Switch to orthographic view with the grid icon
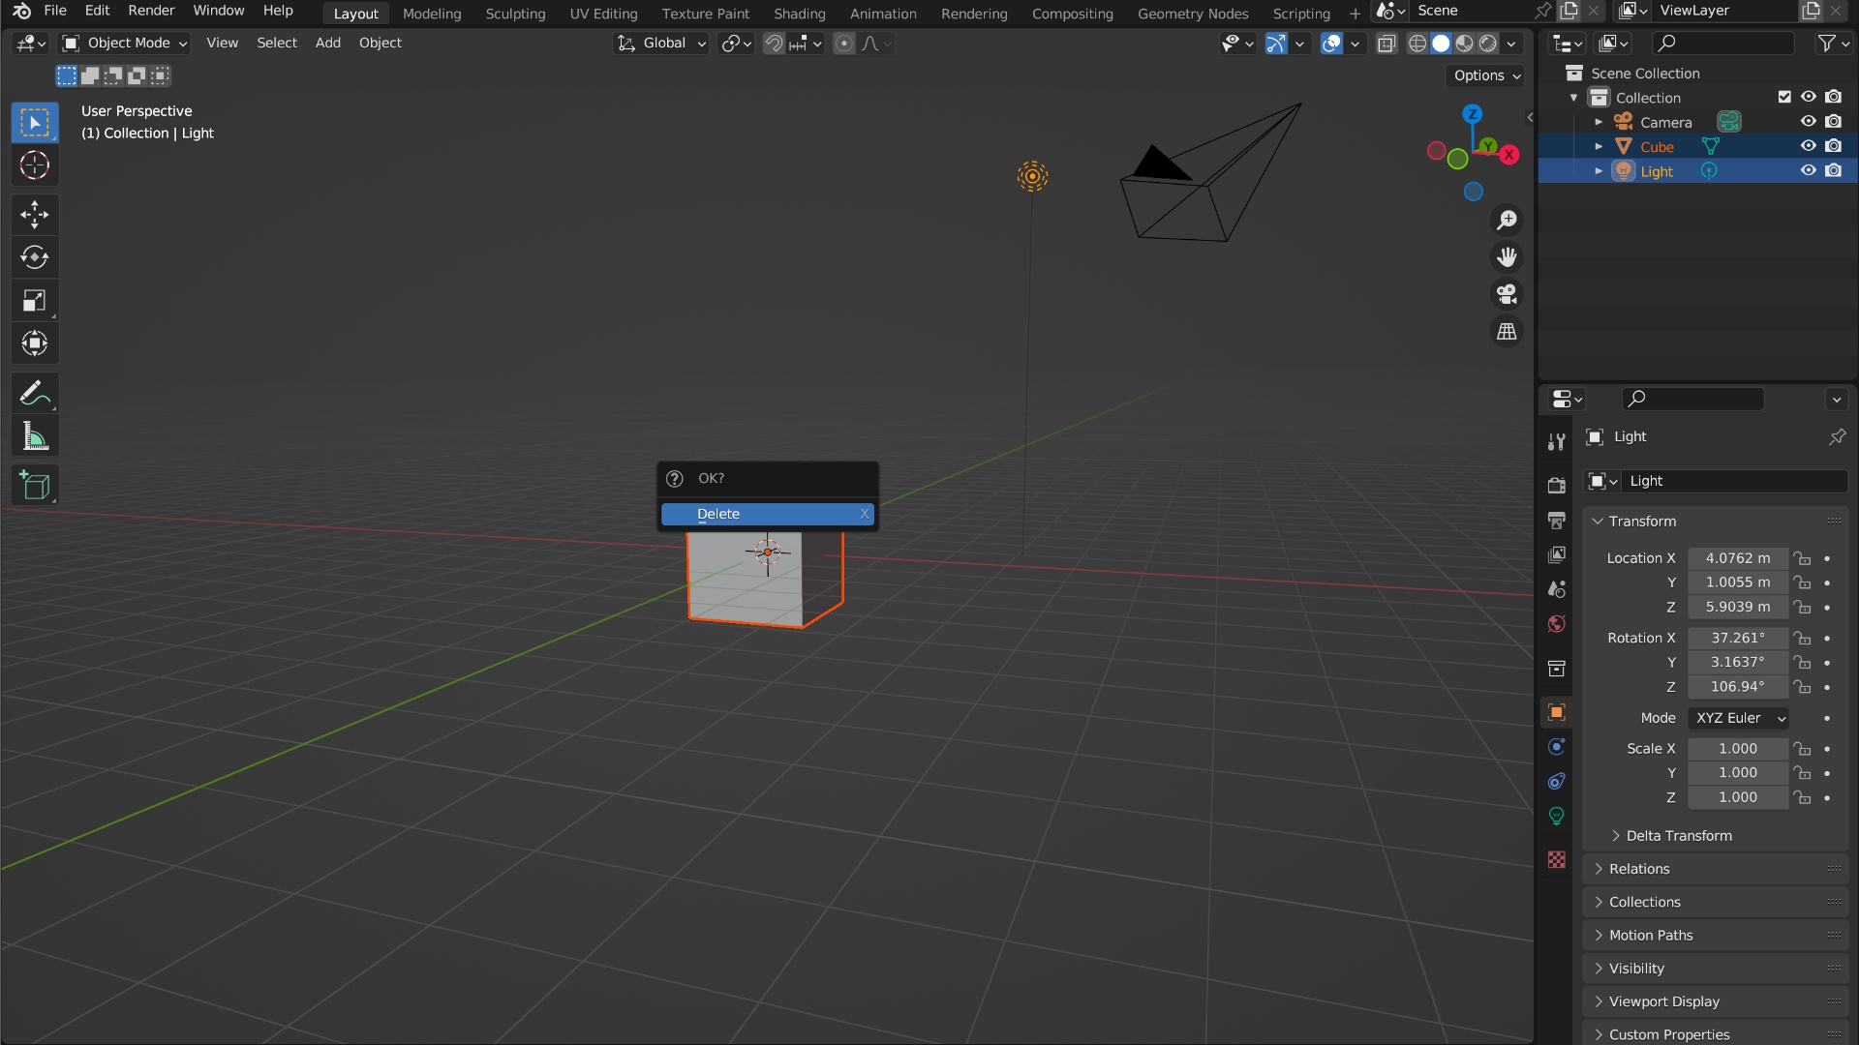The width and height of the screenshot is (1859, 1045). click(x=1507, y=332)
